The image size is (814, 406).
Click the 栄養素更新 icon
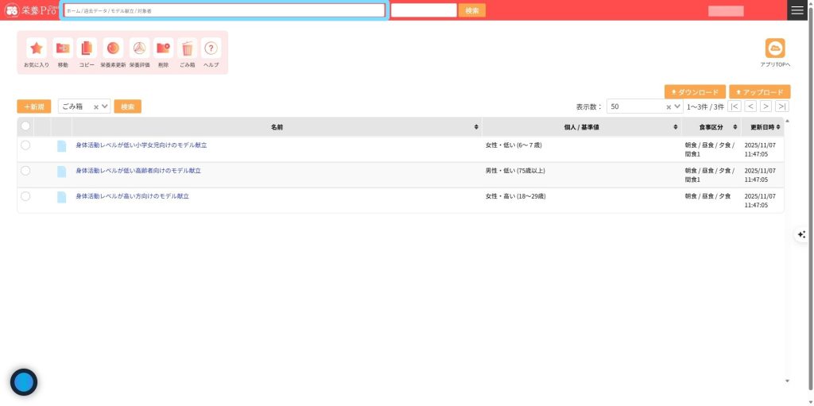tap(113, 48)
